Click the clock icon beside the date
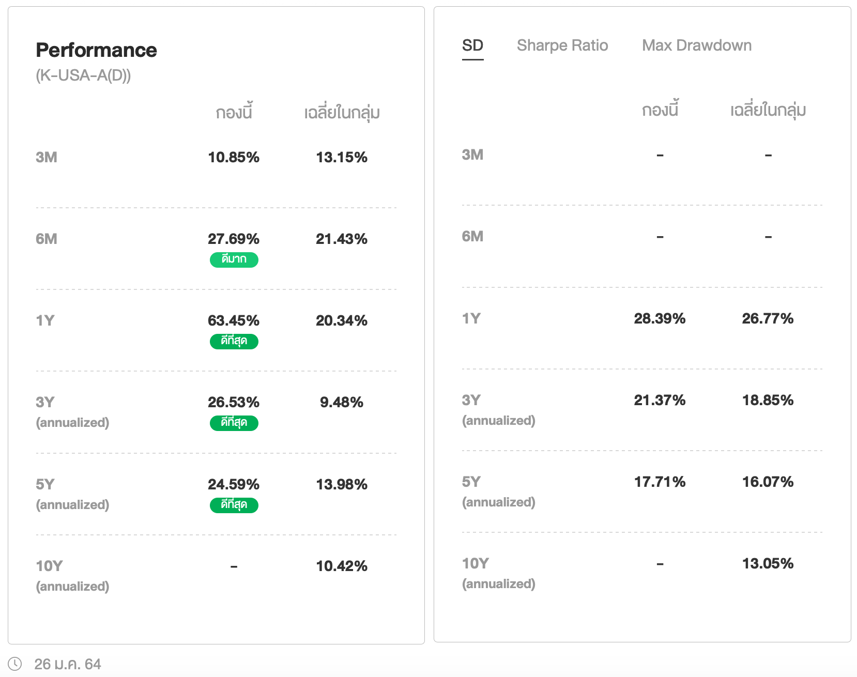The image size is (857, 677). click(x=15, y=664)
